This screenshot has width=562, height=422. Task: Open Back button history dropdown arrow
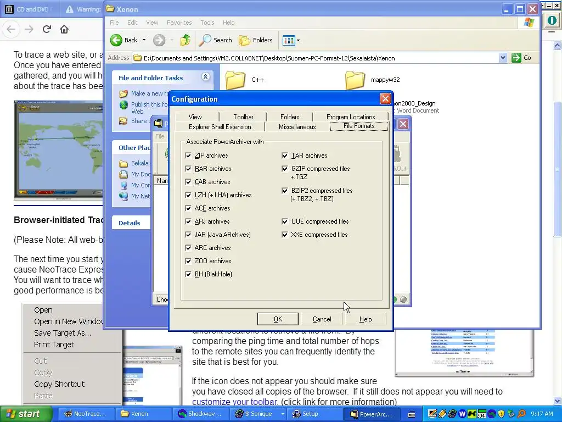pos(144,40)
